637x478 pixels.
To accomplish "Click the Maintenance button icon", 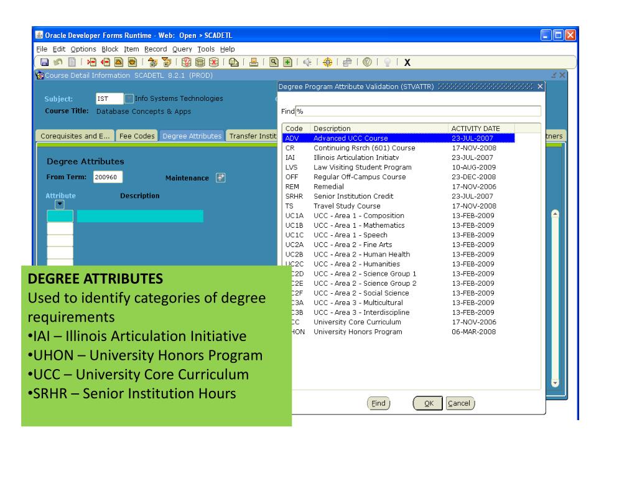I will tap(221, 177).
